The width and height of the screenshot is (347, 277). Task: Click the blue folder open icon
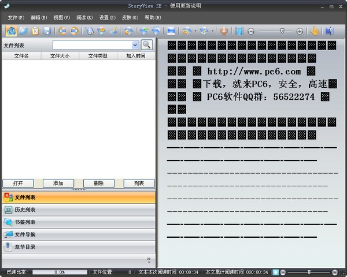(x=23, y=31)
